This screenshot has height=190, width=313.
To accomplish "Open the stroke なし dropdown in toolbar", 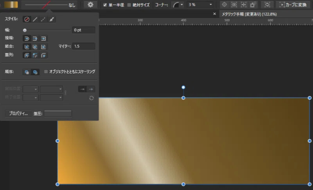I will (50, 5).
